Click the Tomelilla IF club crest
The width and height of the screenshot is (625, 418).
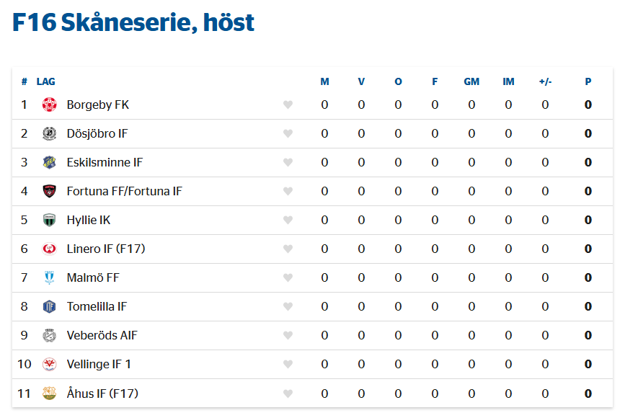[x=49, y=306]
